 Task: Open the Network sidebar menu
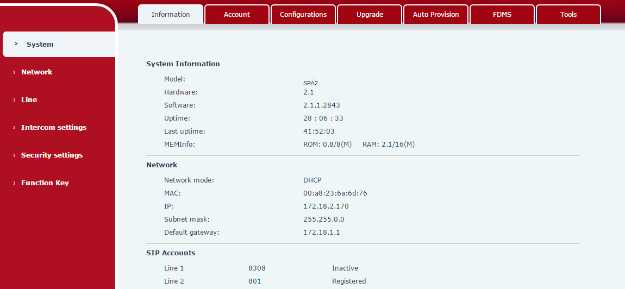point(36,72)
